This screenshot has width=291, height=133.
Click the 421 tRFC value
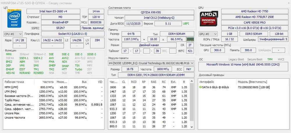(190, 51)
